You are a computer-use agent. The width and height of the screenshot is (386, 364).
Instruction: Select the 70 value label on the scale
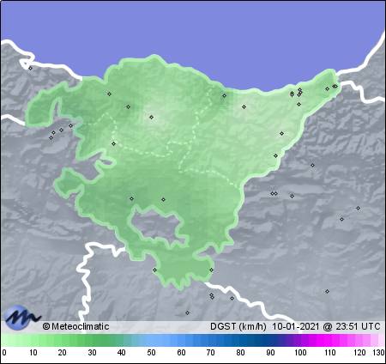211,353
